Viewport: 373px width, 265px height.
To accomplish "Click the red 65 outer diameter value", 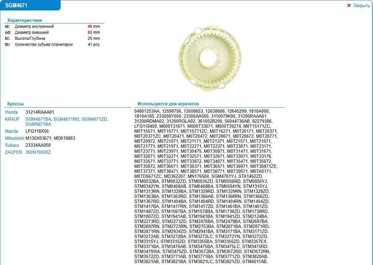I will [x=90, y=33].
